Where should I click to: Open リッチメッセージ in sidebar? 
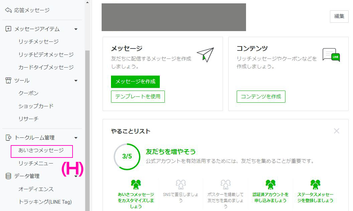(x=38, y=42)
